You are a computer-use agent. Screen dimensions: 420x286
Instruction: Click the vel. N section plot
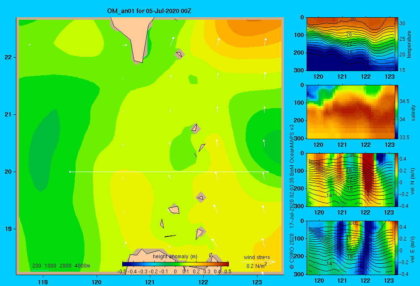tap(351, 180)
